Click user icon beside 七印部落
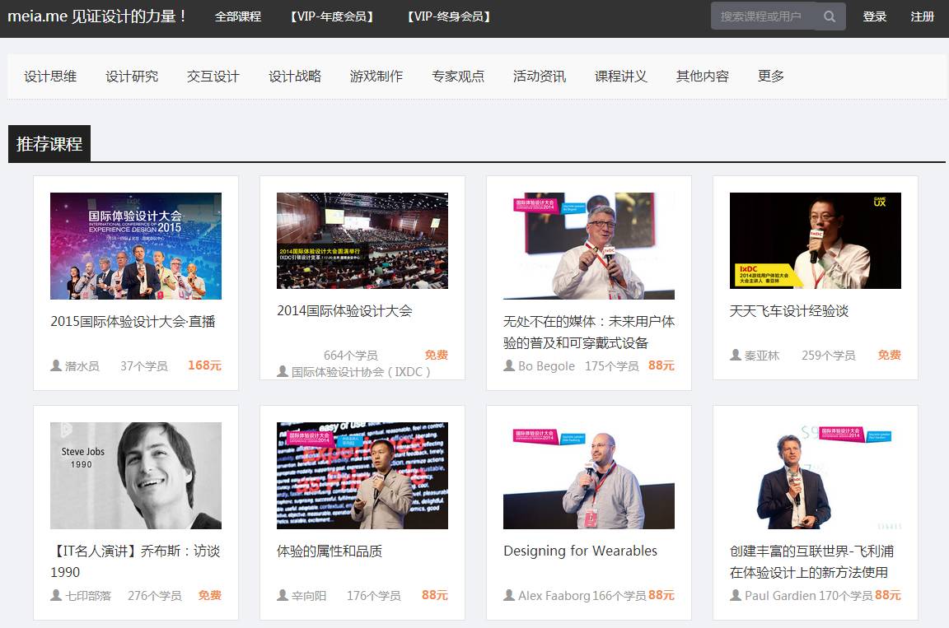This screenshot has height=628, width=949. point(56,595)
